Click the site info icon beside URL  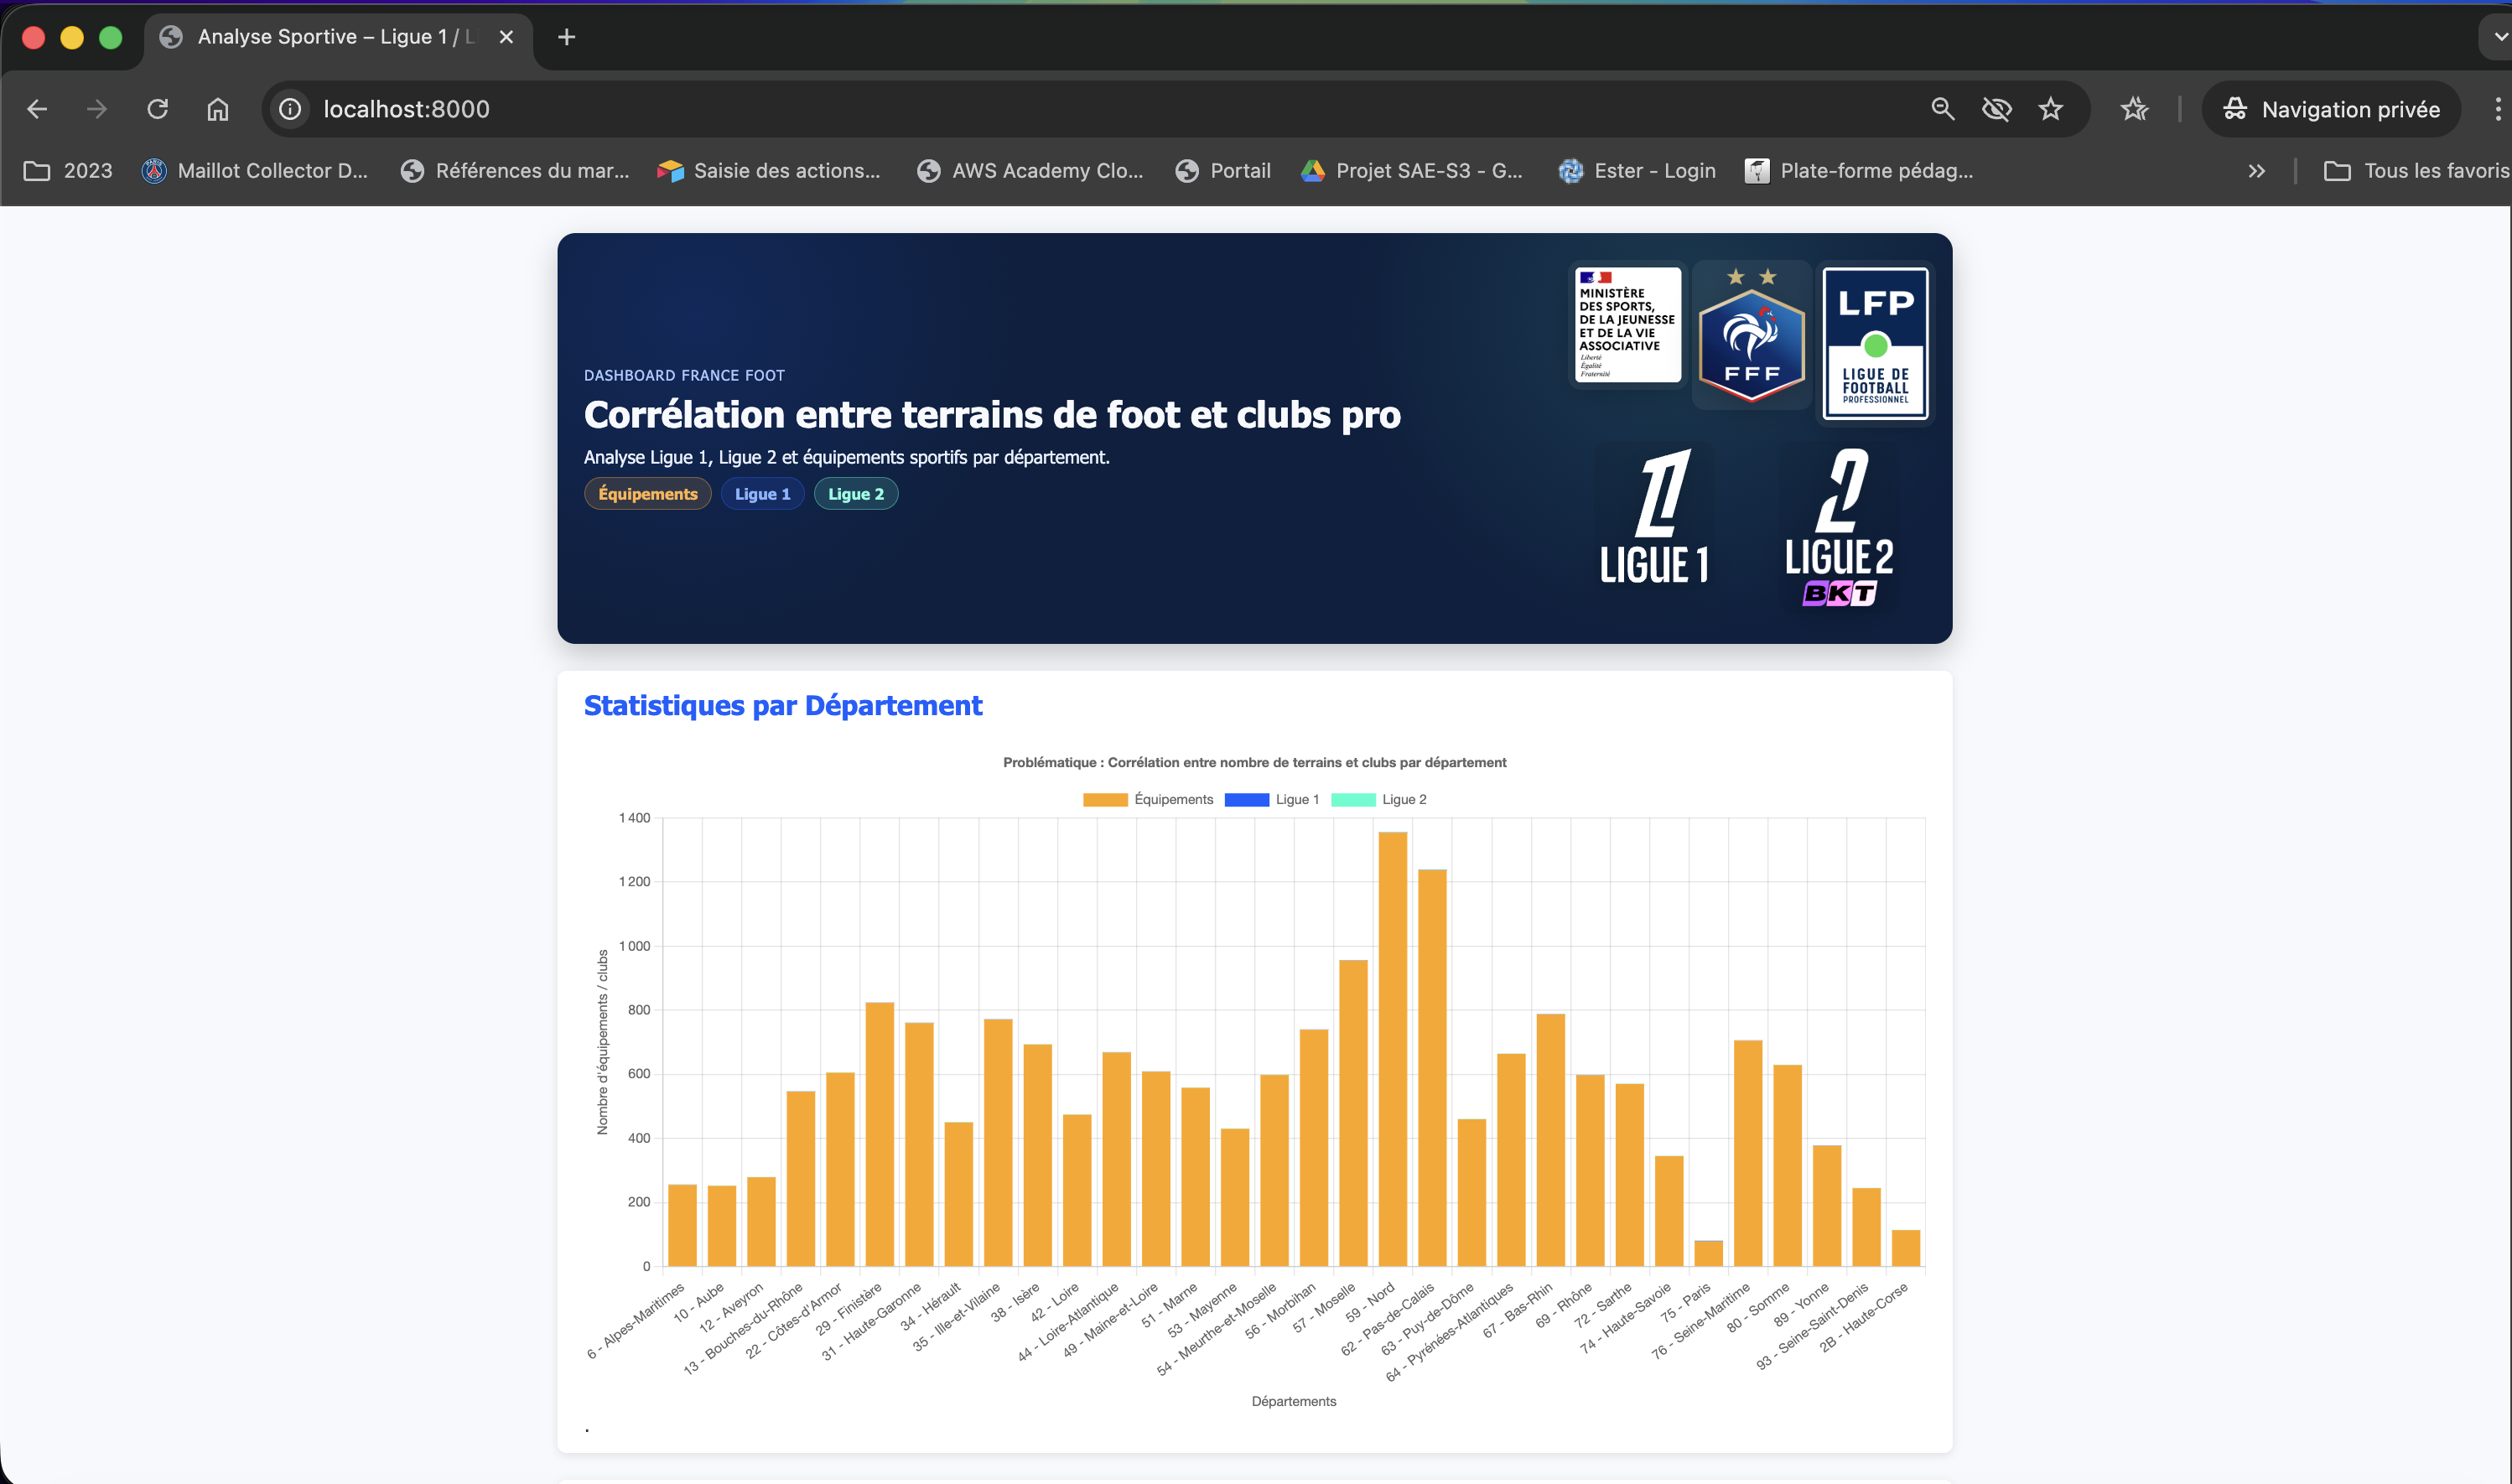pos(290,109)
